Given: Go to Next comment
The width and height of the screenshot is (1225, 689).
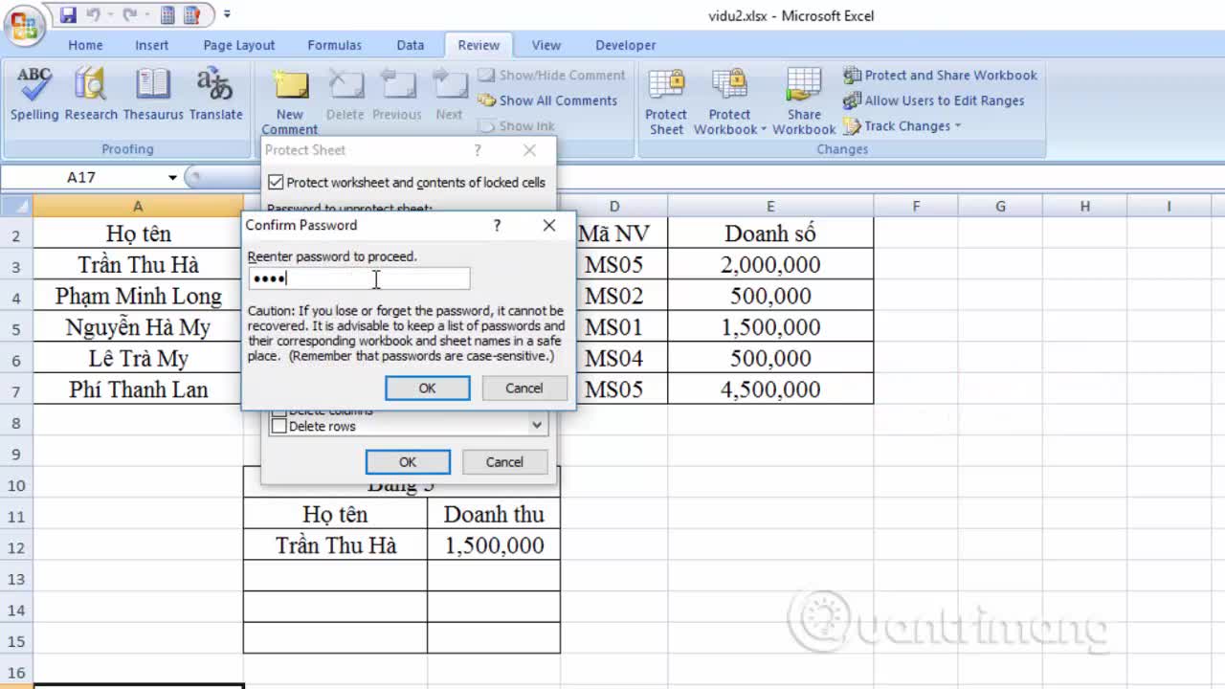Looking at the screenshot, I should (x=449, y=95).
